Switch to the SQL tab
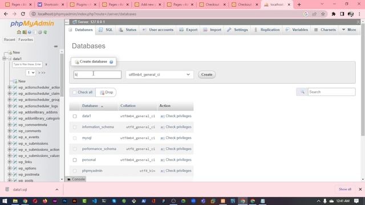This screenshot has width=365, height=205. 106,30
